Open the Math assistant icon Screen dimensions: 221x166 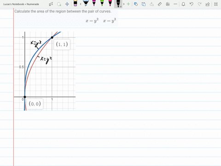point(168,4)
